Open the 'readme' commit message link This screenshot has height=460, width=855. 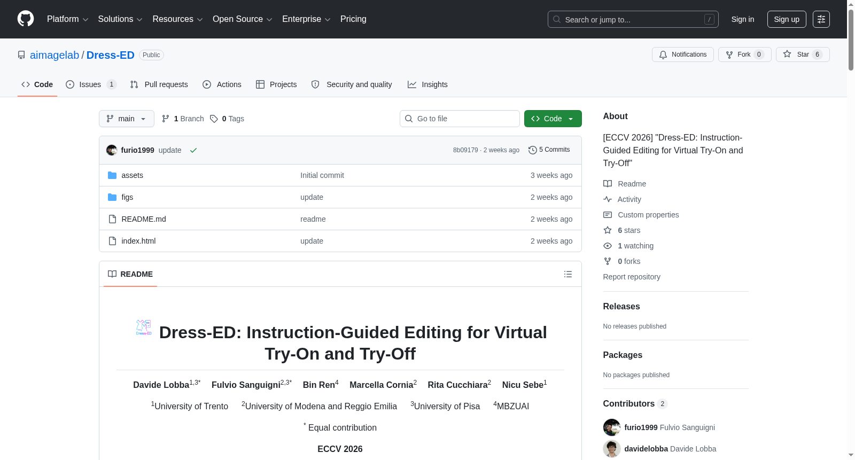313,219
